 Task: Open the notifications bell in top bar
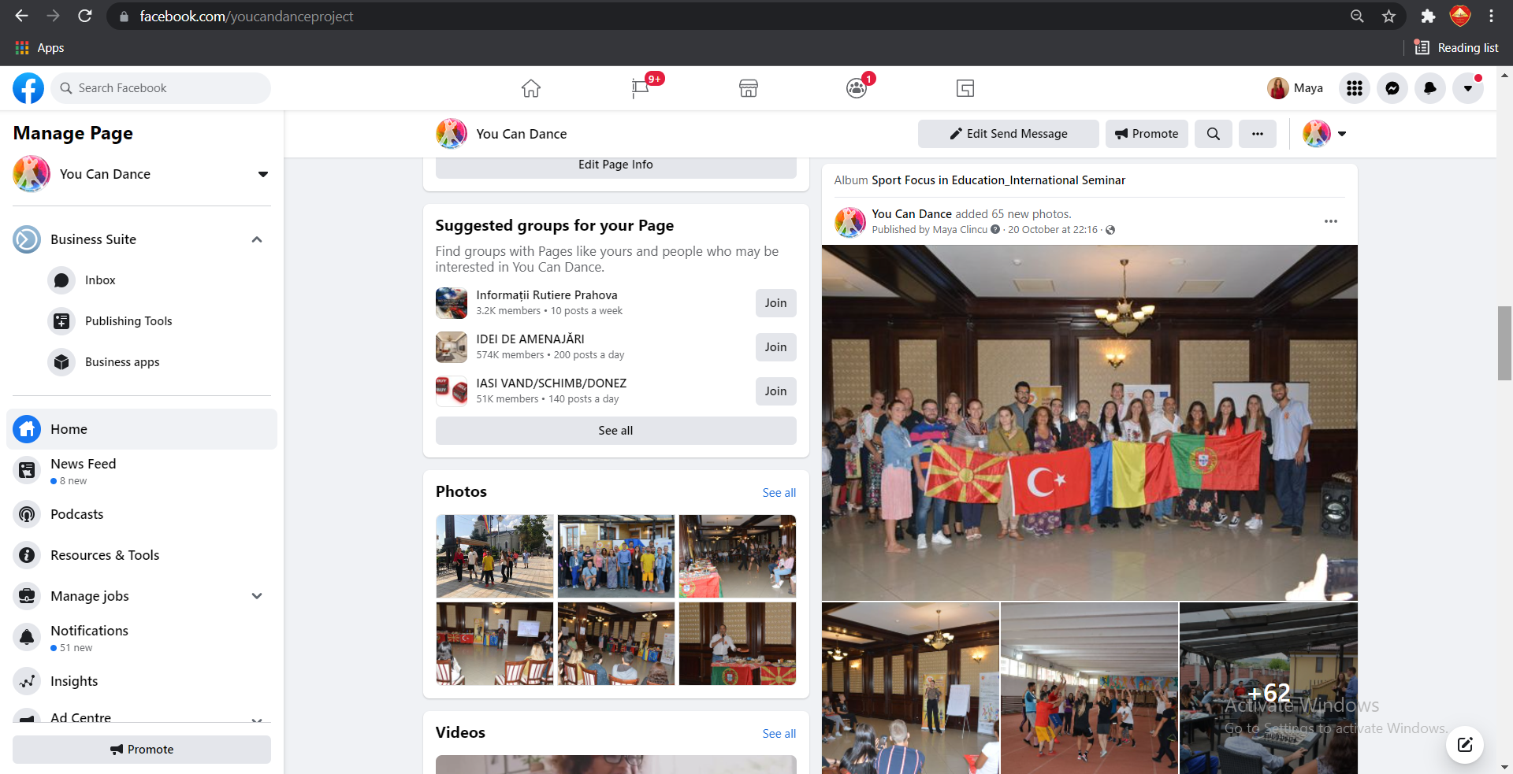1430,88
